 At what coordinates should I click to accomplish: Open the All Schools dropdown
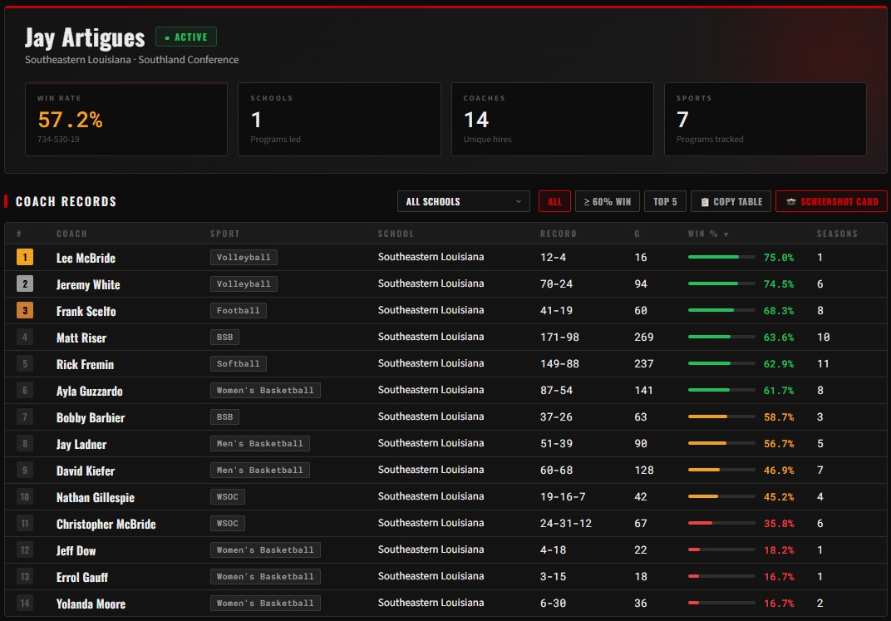tap(463, 201)
